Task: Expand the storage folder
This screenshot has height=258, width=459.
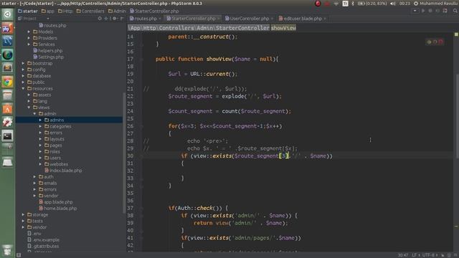Action: click(x=23, y=215)
